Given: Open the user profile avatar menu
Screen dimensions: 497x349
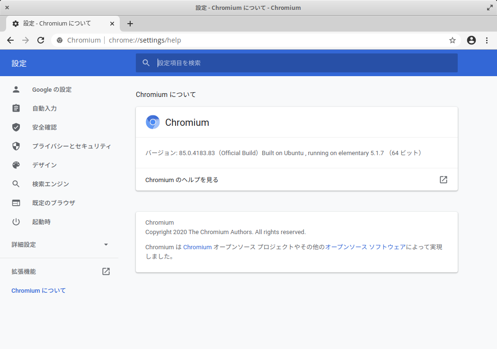Looking at the screenshot, I should click(x=471, y=40).
